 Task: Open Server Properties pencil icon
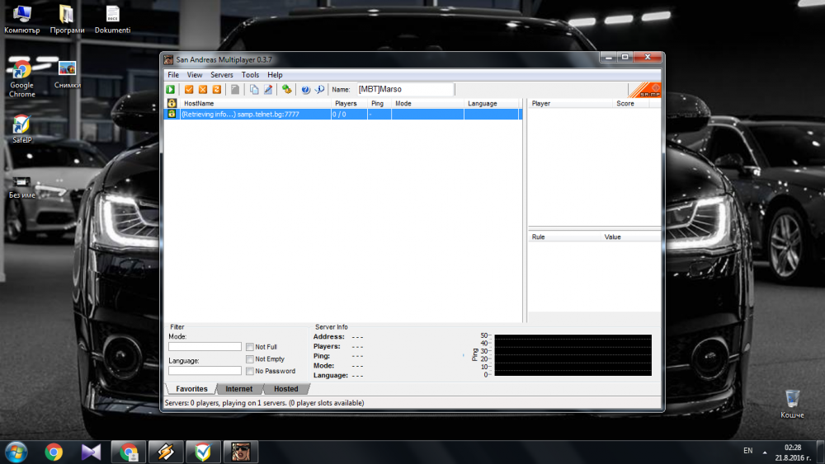[x=268, y=89]
